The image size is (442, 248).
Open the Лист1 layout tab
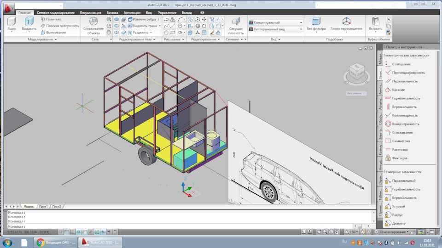43,207
